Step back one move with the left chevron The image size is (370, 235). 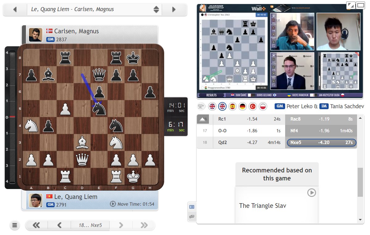point(59,225)
